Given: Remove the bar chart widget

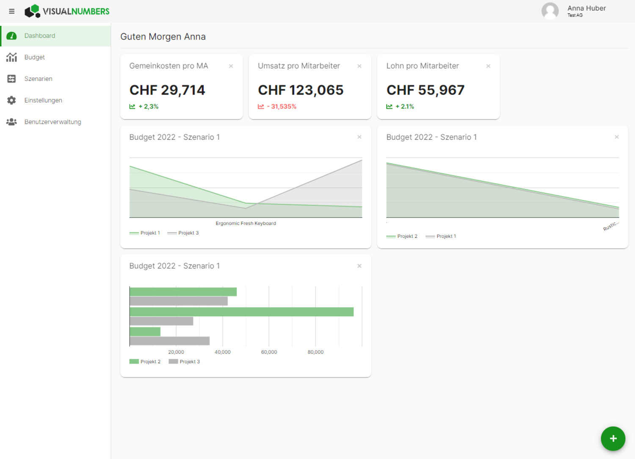Looking at the screenshot, I should click(x=359, y=266).
